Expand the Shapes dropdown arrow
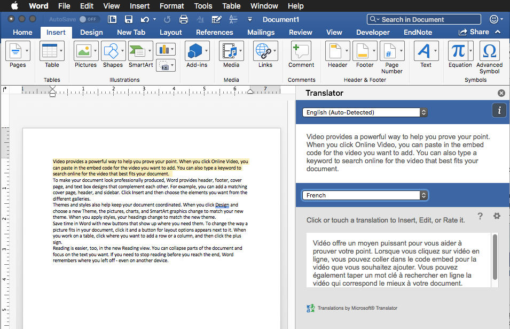This screenshot has height=329, width=510. (x=123, y=51)
